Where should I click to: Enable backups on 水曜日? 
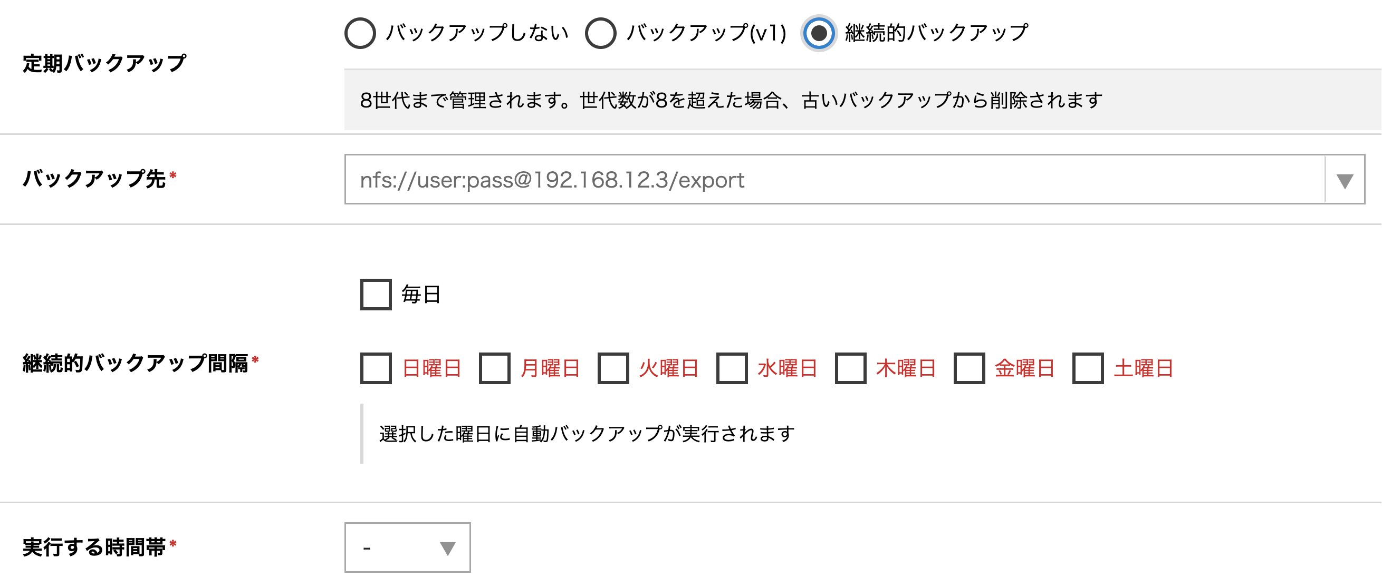point(732,368)
